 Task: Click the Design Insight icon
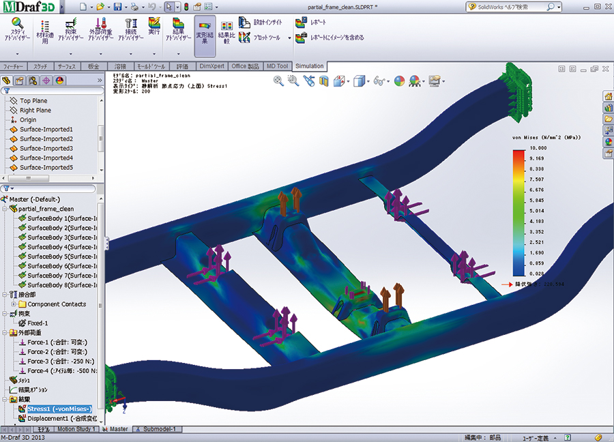(244, 23)
